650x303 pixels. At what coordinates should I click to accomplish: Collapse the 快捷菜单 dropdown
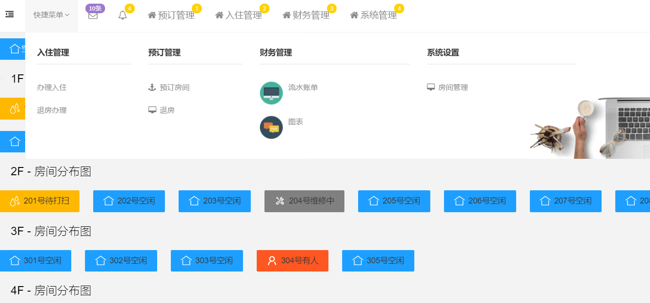click(51, 15)
